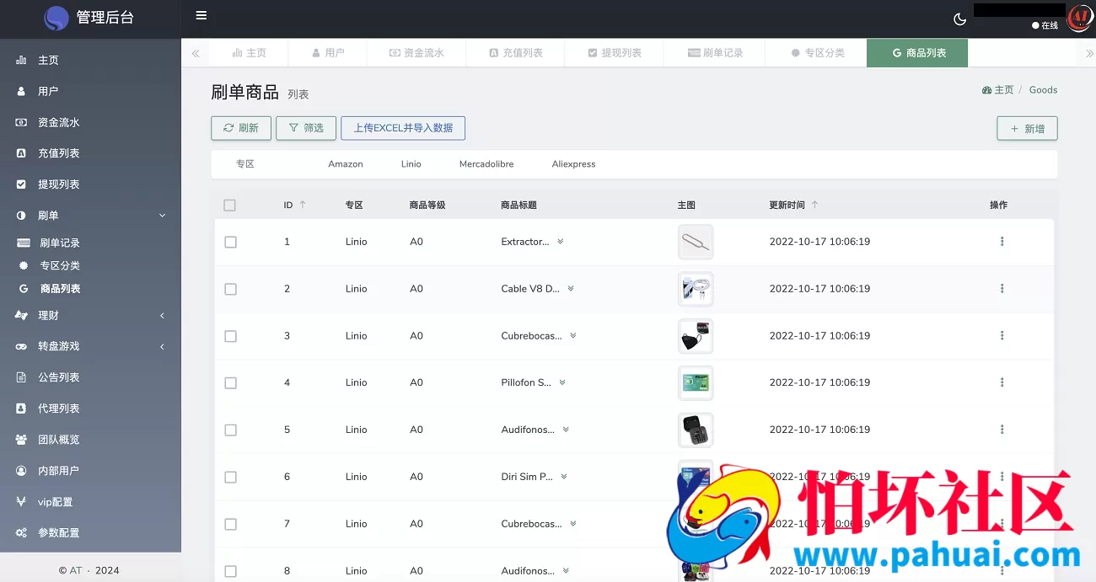
Task: Switch to dark mode moon icon
Action: pyautogui.click(x=959, y=19)
